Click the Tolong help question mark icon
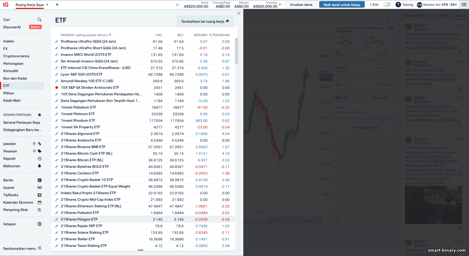 [398, 5]
